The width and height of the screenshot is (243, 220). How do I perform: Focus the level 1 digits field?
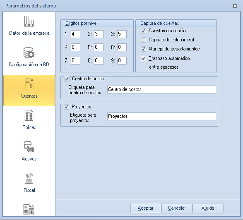75,34
